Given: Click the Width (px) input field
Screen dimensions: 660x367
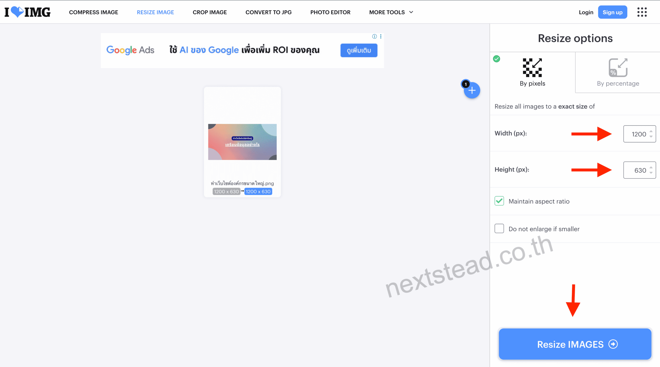Looking at the screenshot, I should [x=637, y=134].
